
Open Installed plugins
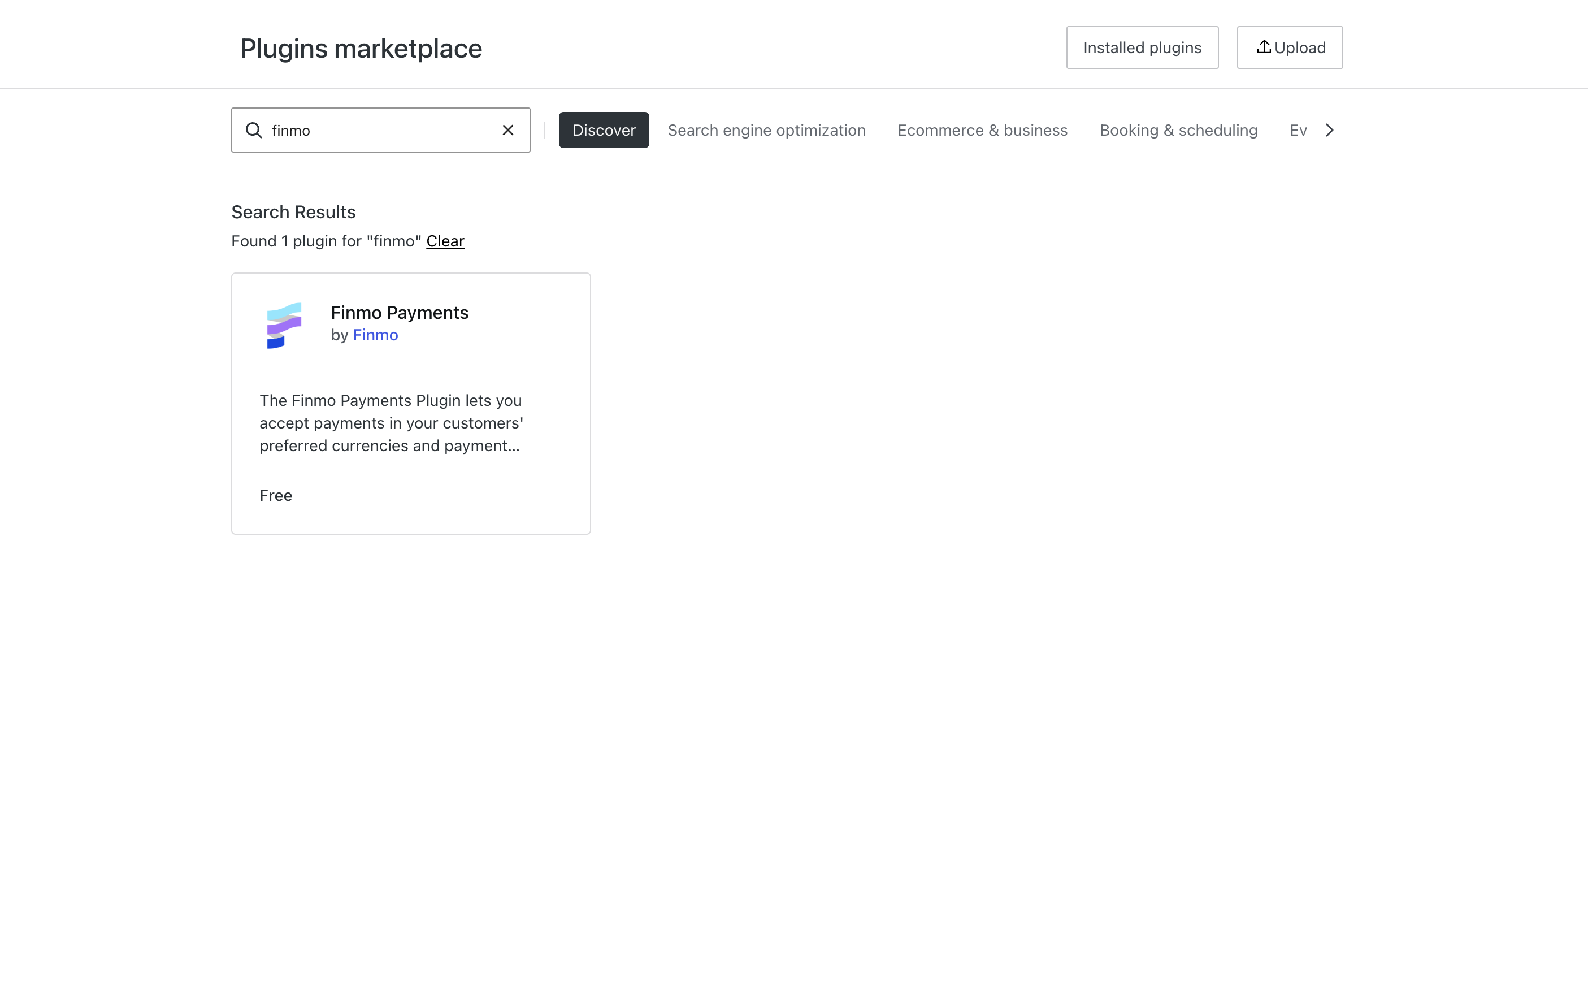[x=1142, y=47]
